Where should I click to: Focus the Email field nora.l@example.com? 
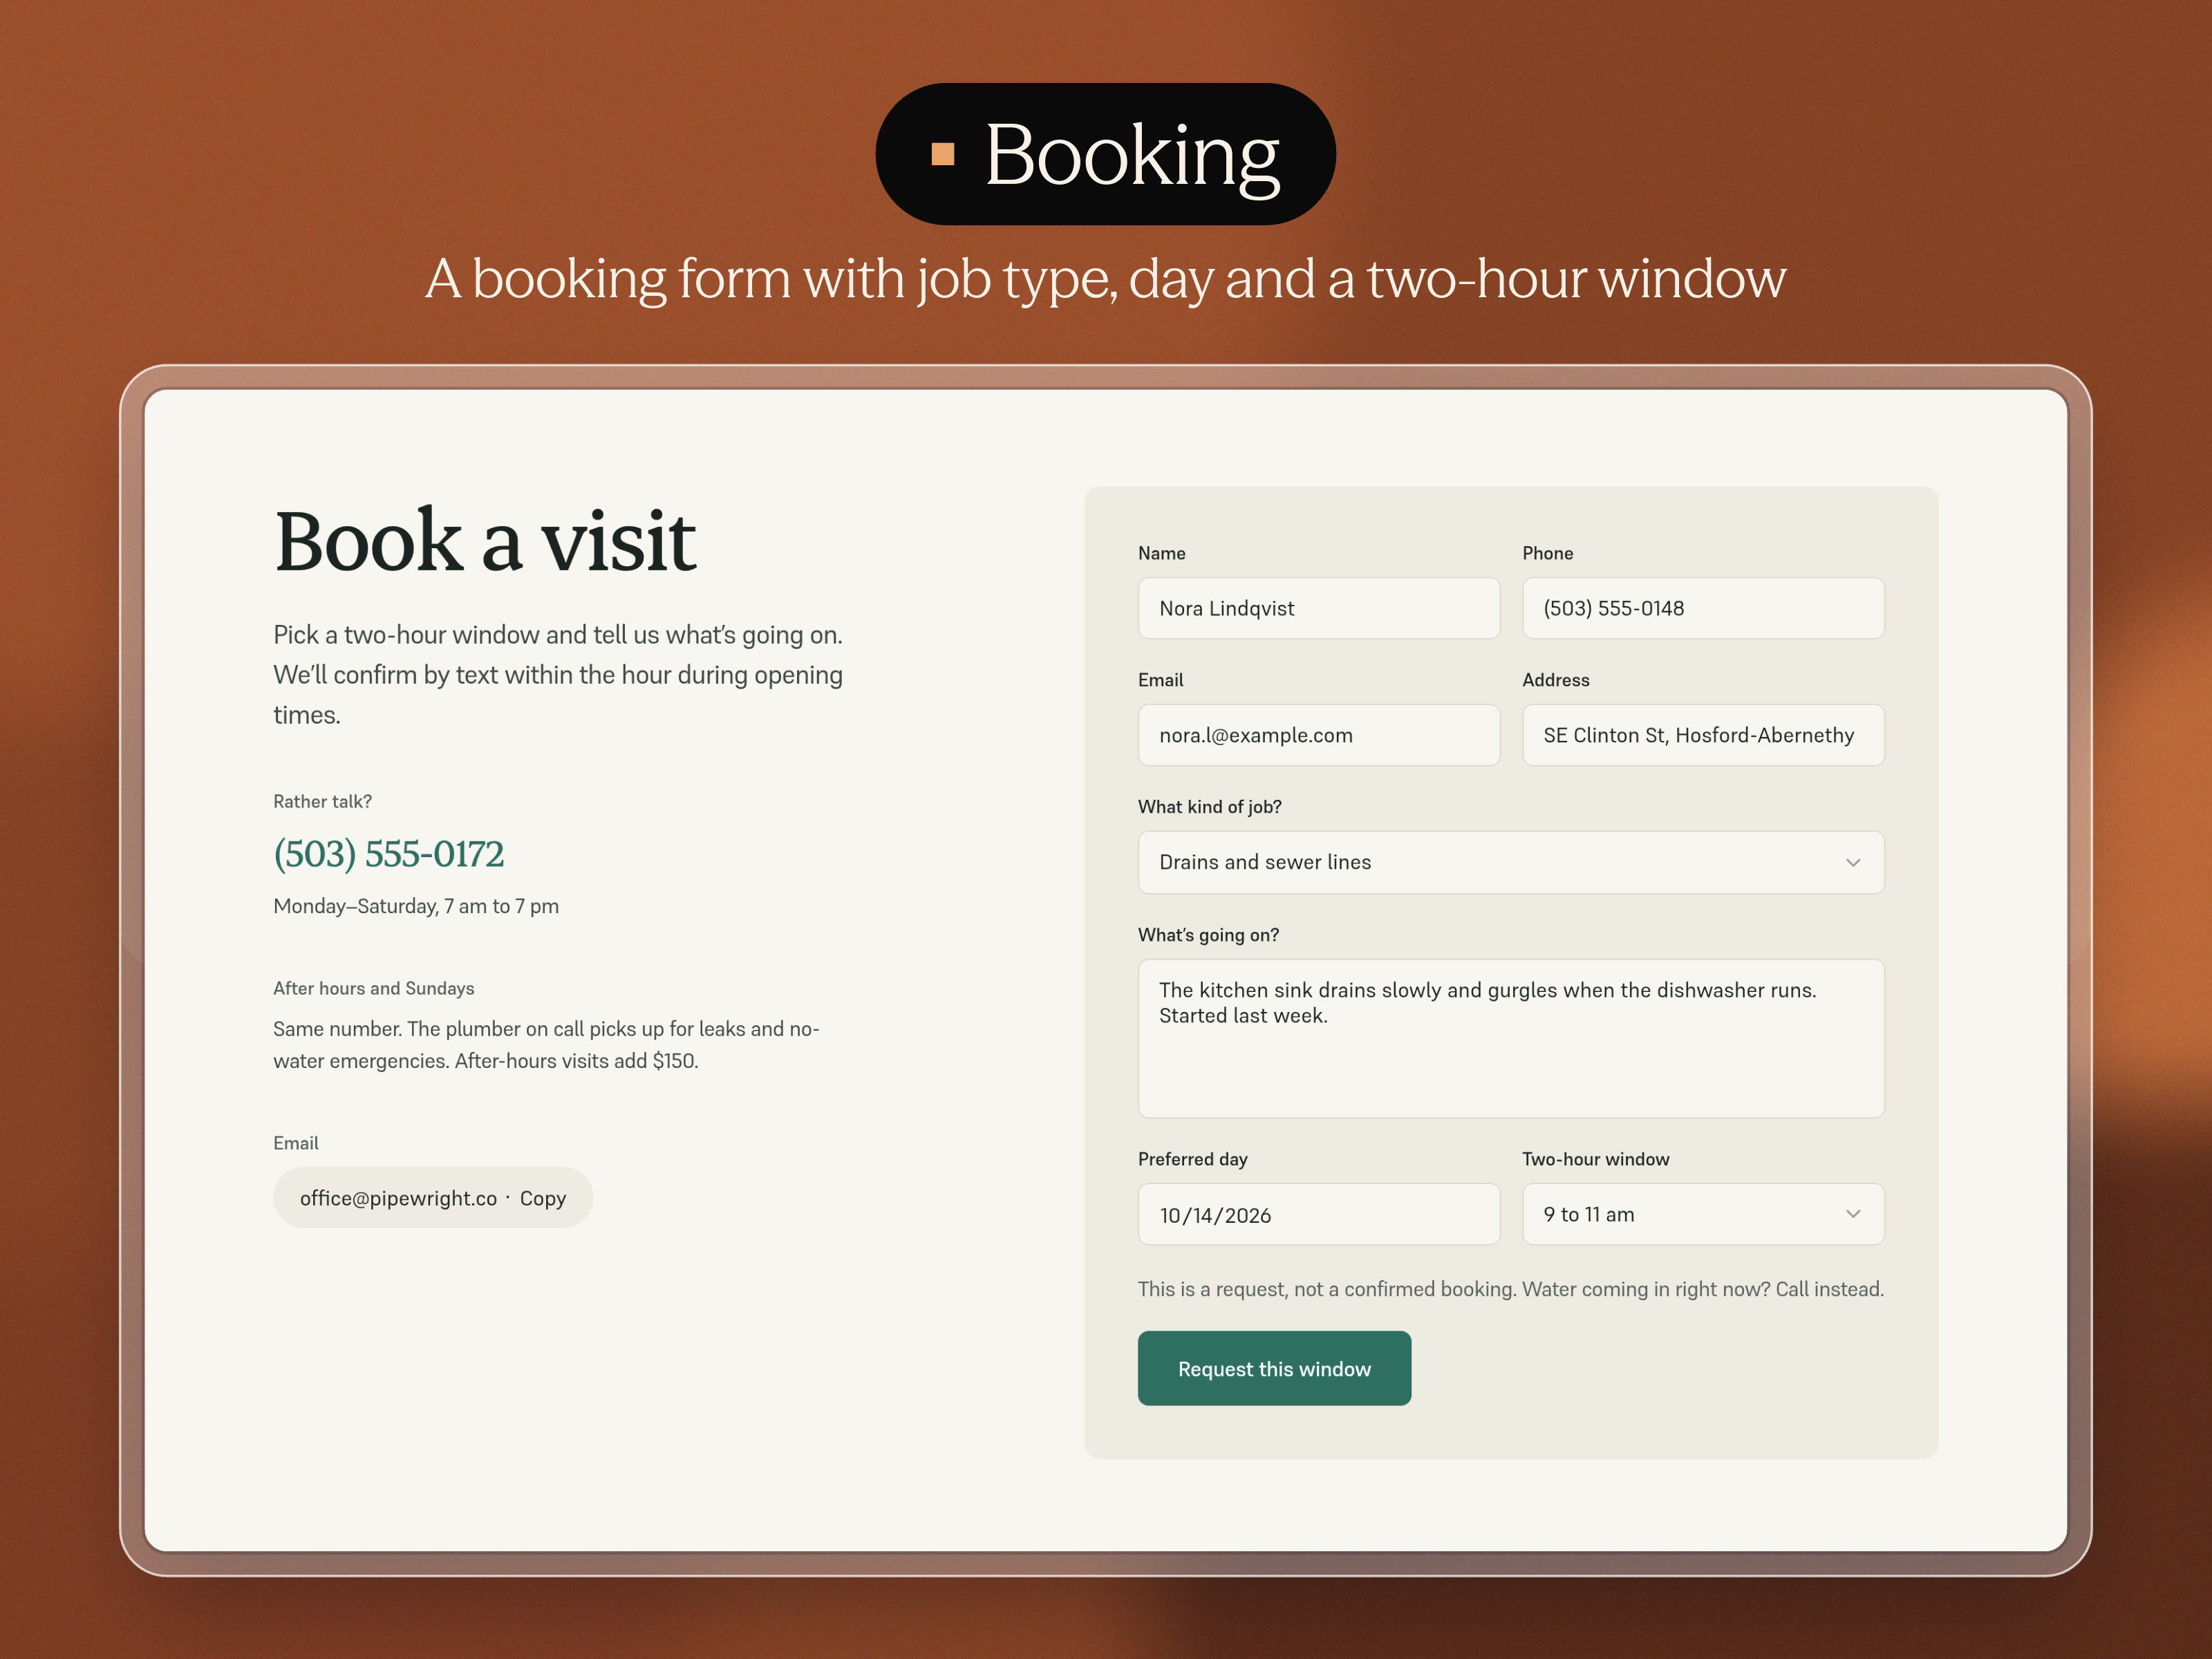[1318, 735]
